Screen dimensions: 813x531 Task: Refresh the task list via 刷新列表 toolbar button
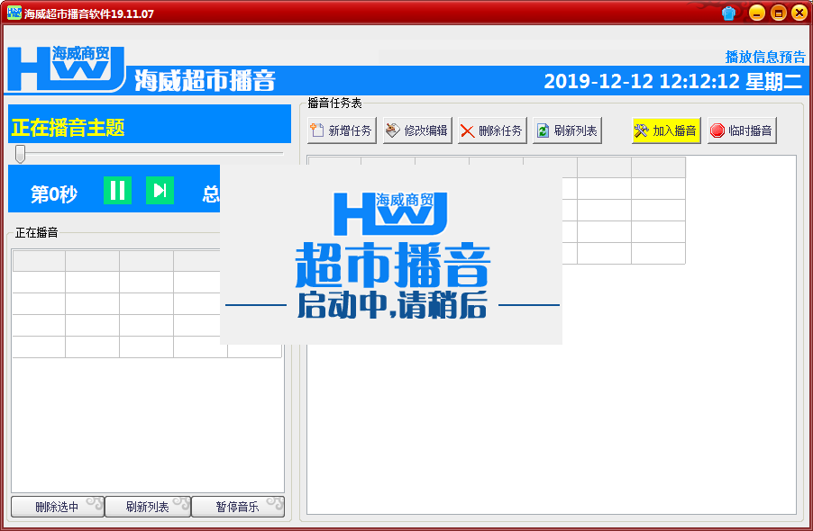pyautogui.click(x=567, y=130)
